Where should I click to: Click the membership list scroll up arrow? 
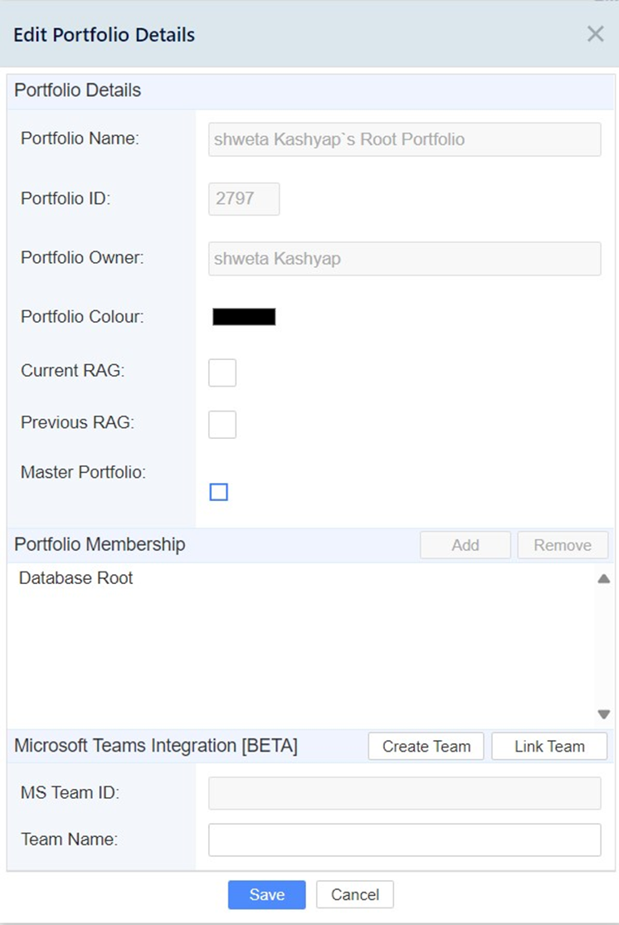604,579
